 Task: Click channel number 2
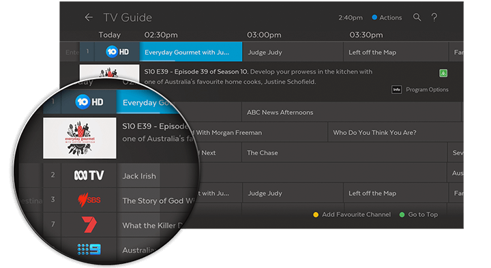pyautogui.click(x=53, y=175)
